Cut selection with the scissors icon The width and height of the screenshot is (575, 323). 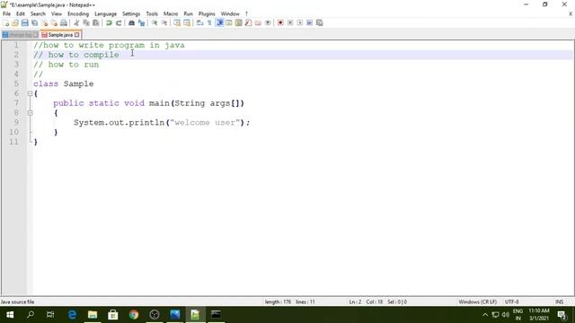[x=76, y=22]
